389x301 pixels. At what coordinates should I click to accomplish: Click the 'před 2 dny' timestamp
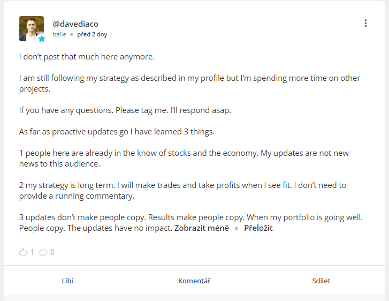click(92, 34)
